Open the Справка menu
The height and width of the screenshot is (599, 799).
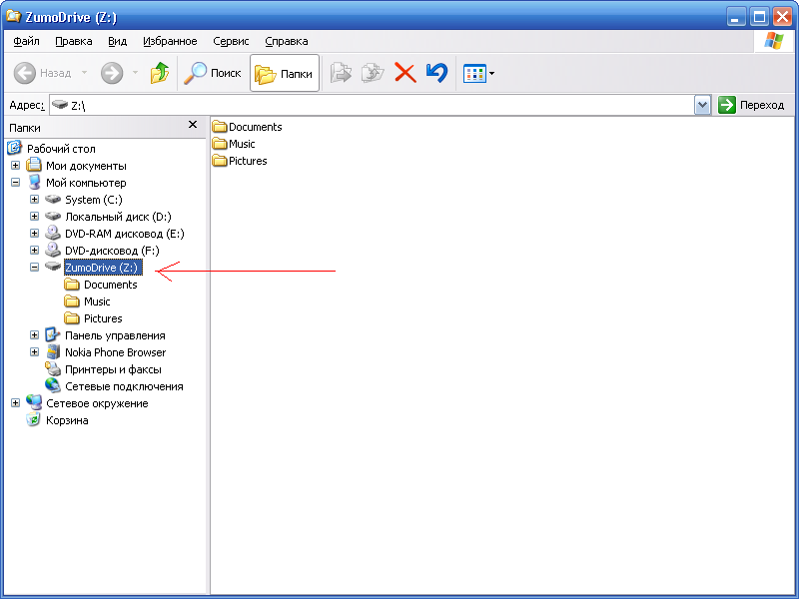pos(287,41)
